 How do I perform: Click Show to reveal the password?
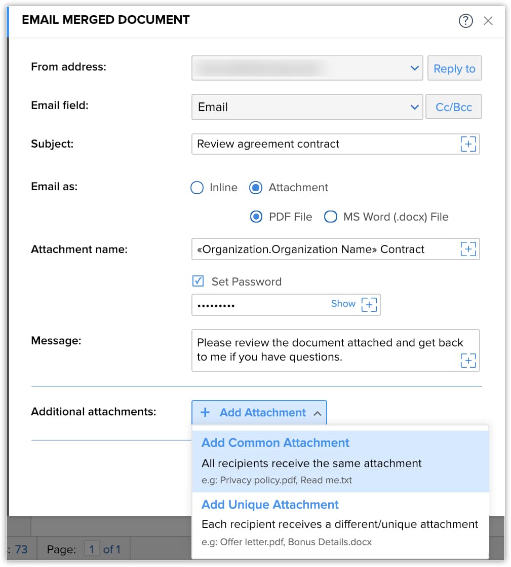tap(343, 303)
